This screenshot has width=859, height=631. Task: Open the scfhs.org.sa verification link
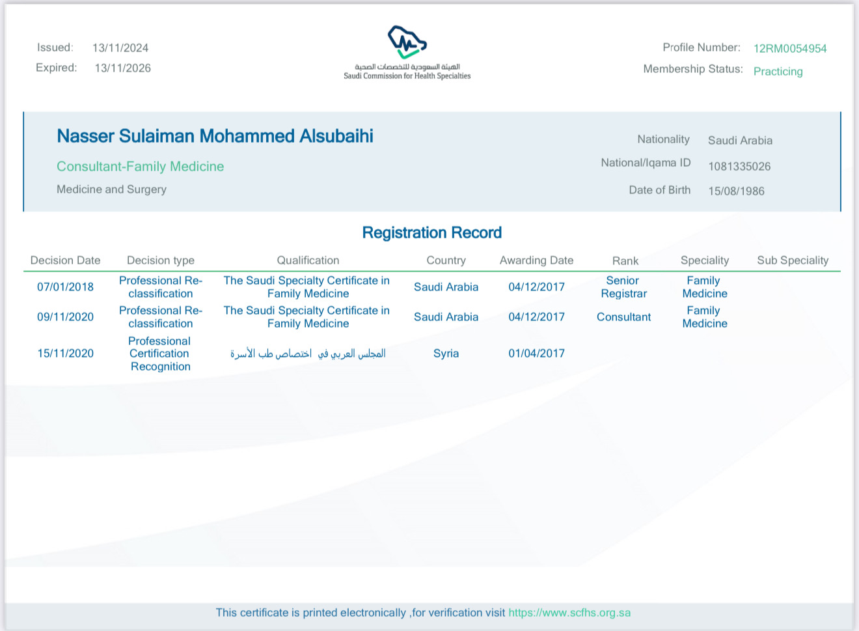coord(569,613)
